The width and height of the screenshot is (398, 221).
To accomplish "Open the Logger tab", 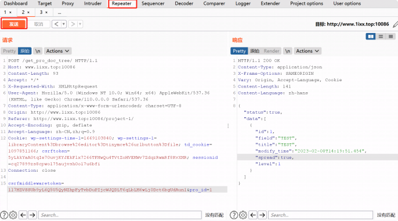I will coord(243,3).
